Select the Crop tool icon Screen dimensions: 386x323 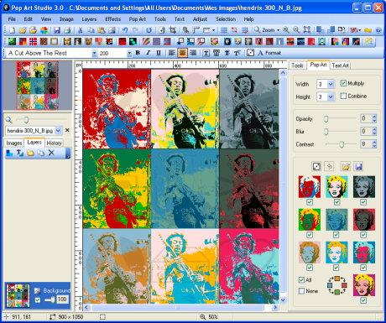pos(173,30)
